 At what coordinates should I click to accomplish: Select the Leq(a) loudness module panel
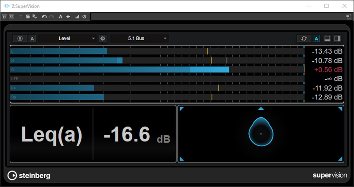coord(92,134)
